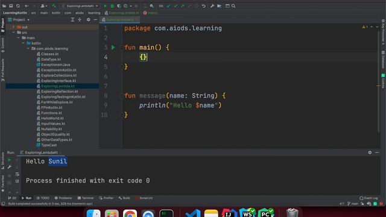Open Run panel settings gear
386x217 pixels.
(370, 153)
